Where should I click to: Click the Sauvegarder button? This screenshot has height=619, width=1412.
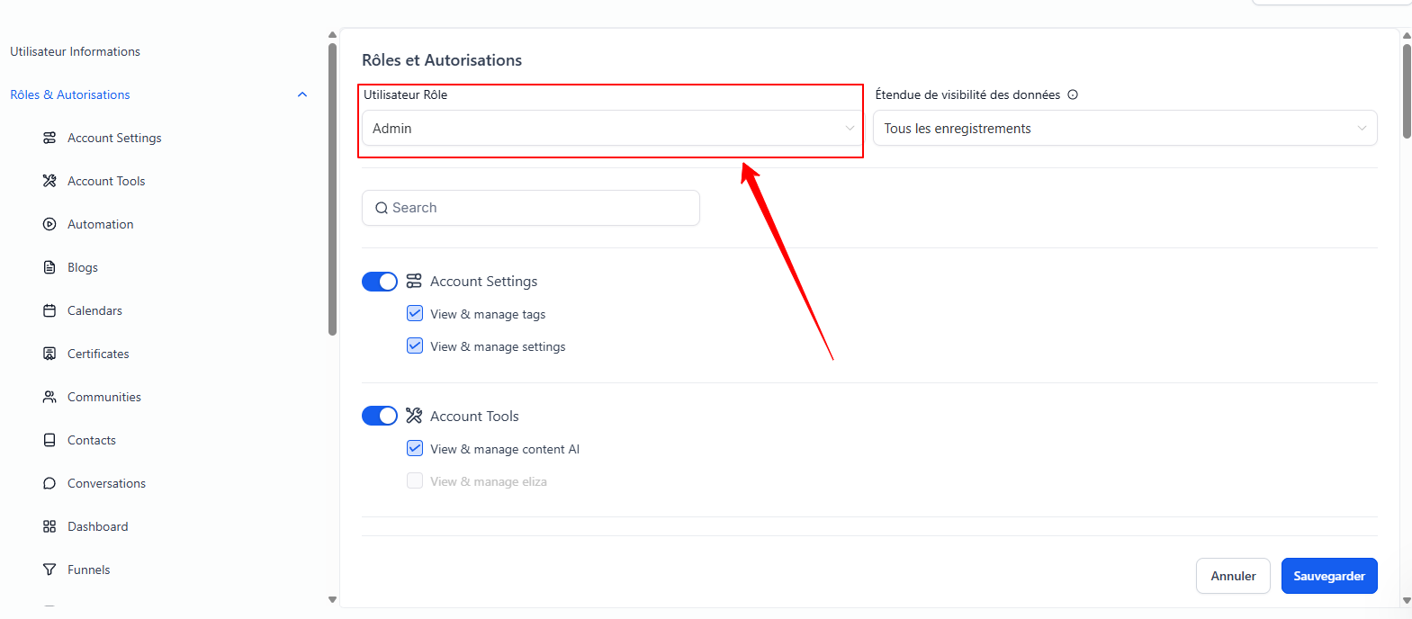point(1328,576)
